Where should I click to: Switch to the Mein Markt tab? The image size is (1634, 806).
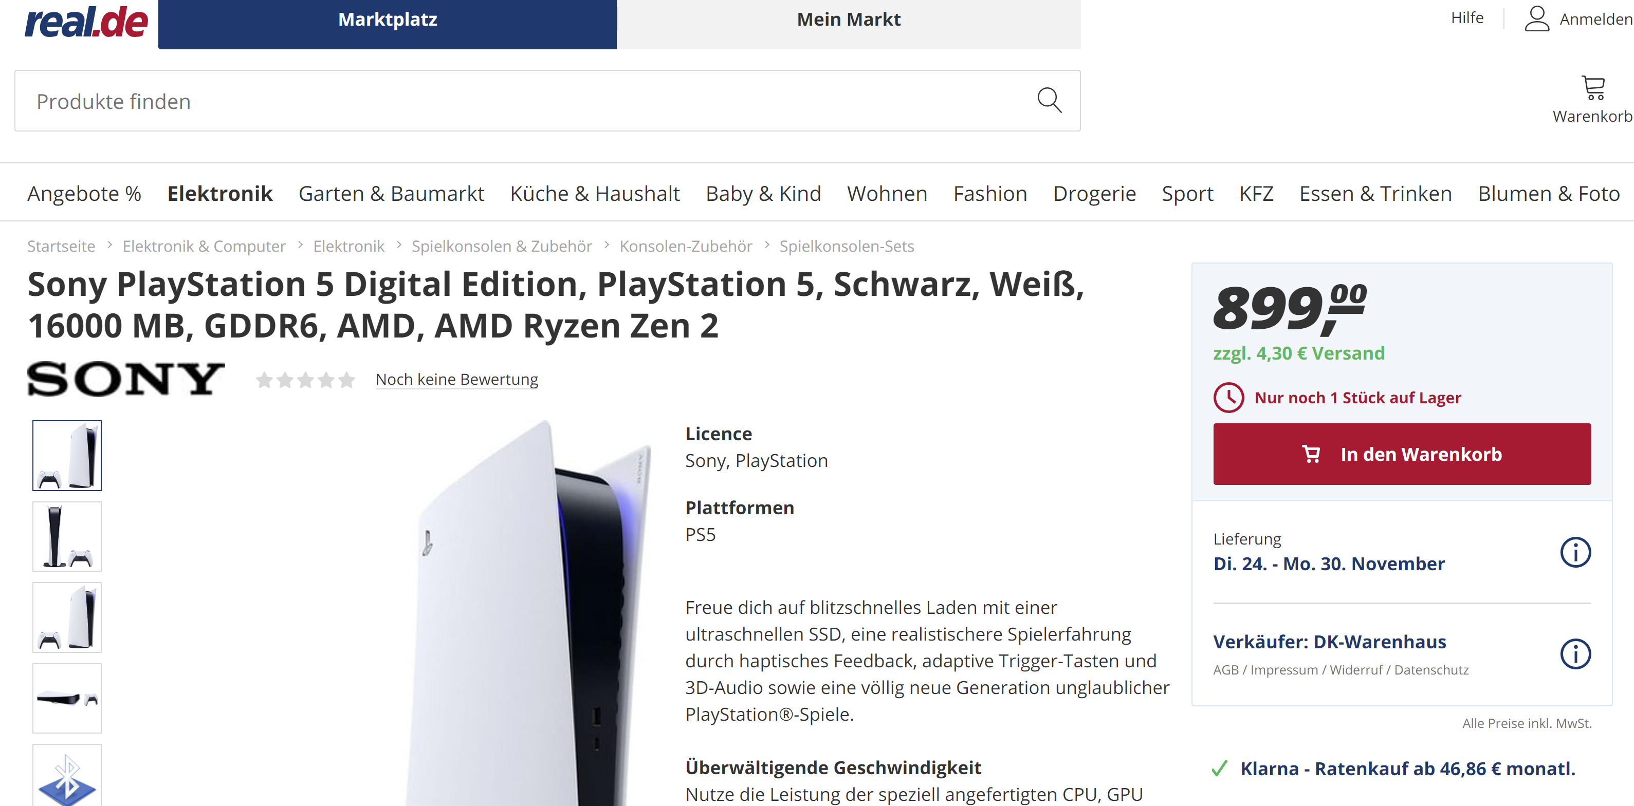[x=848, y=21]
